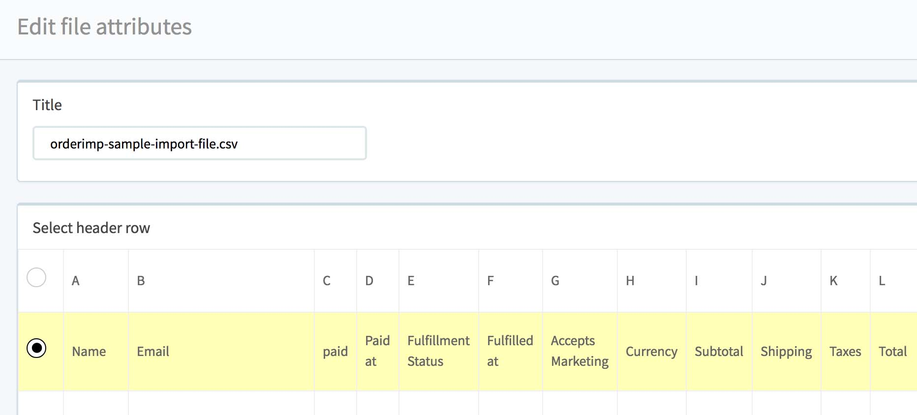Click the 'Total' header cell
Screen dimensions: 917x415
[893, 352]
